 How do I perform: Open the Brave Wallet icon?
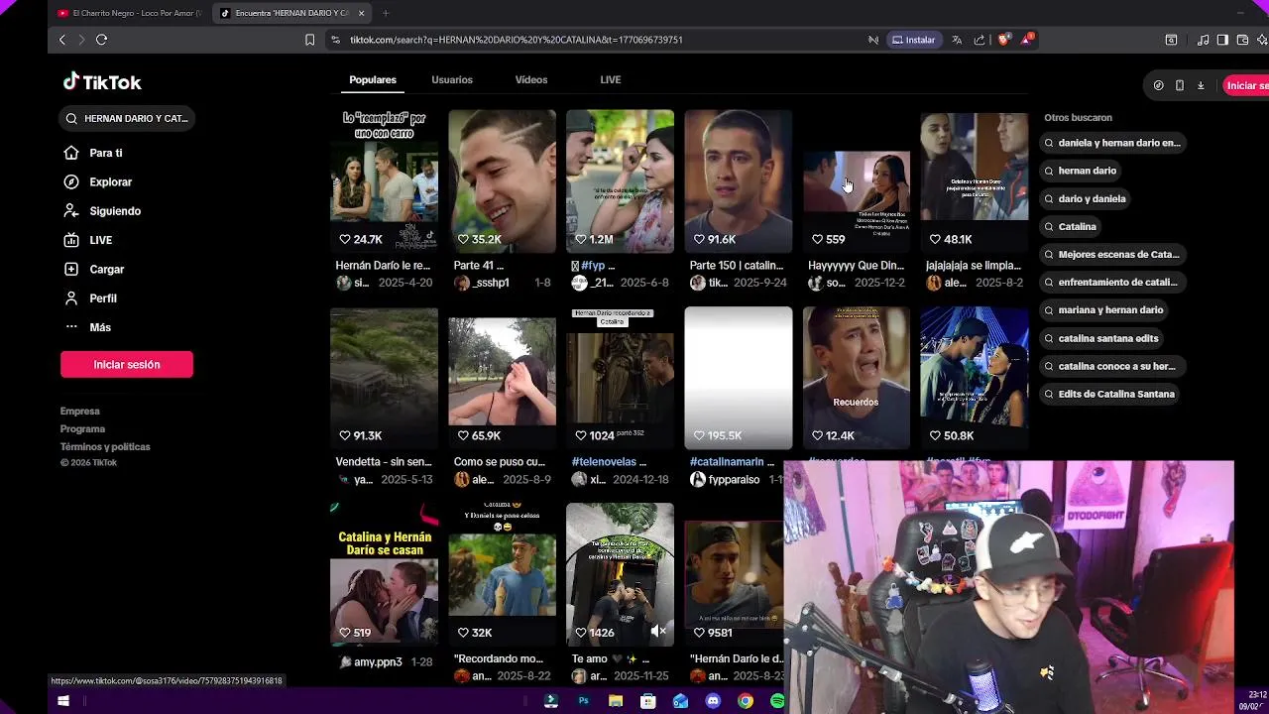pyautogui.click(x=1242, y=40)
